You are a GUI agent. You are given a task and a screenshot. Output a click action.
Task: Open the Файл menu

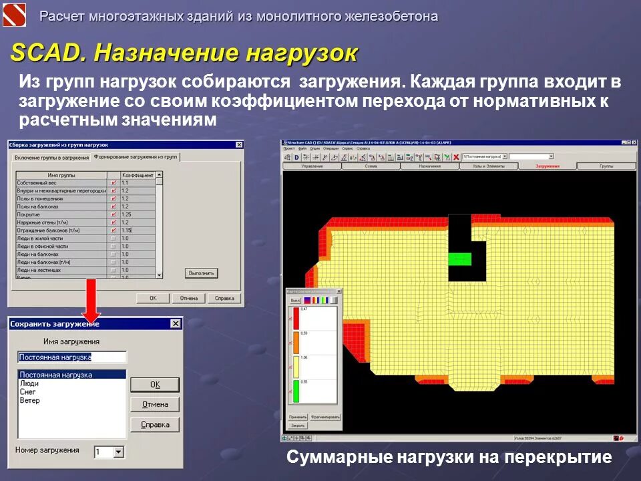pos(302,148)
